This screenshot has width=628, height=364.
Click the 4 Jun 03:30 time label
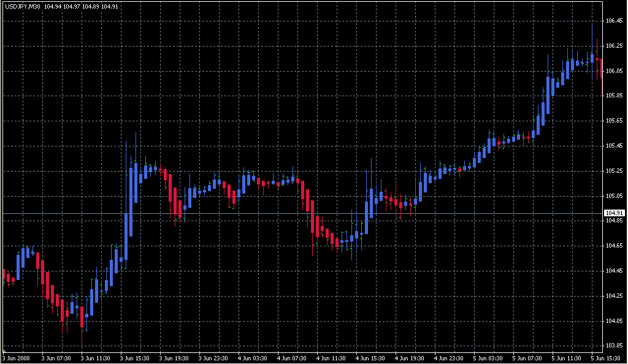252,358
